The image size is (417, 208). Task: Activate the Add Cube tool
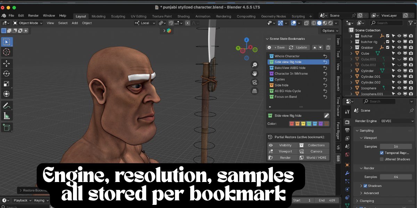(x=7, y=127)
